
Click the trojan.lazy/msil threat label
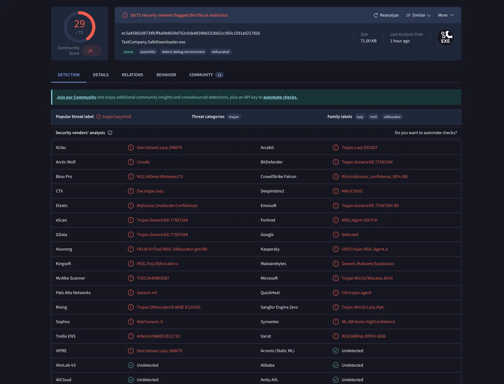click(117, 117)
